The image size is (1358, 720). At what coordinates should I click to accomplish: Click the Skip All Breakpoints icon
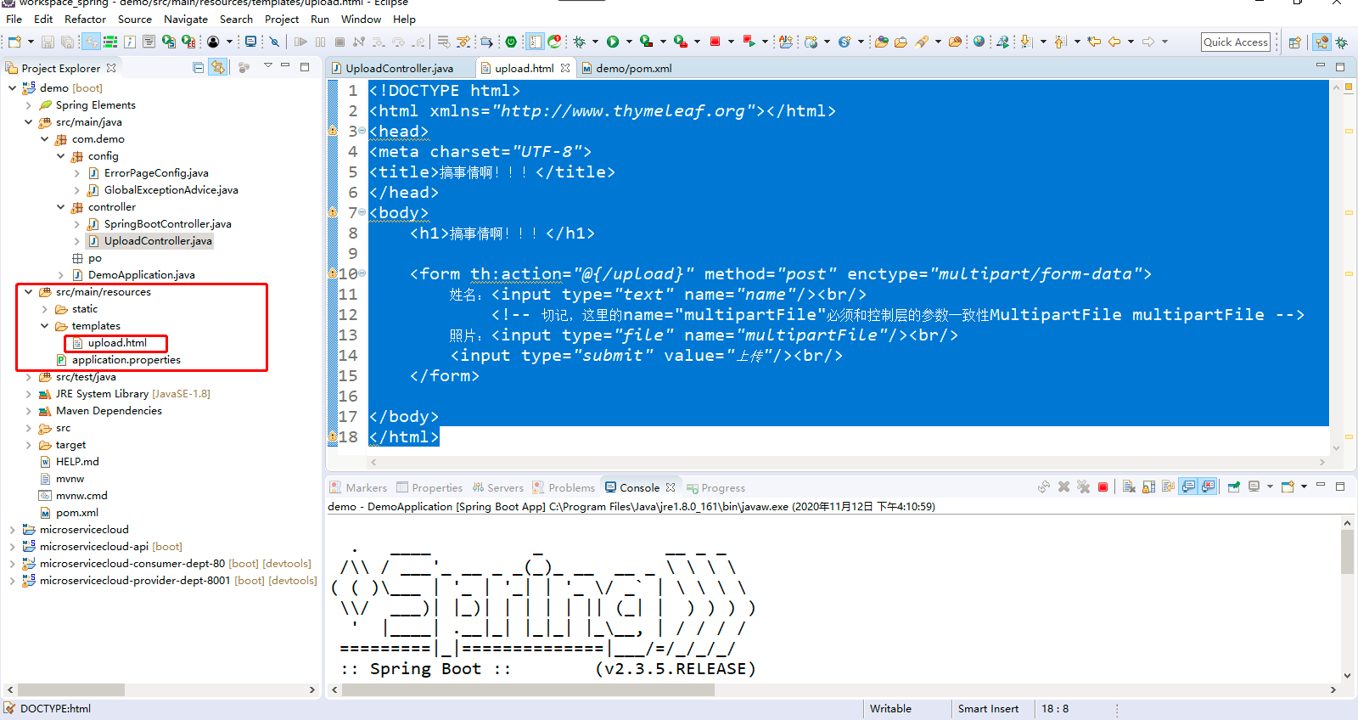pos(274,42)
